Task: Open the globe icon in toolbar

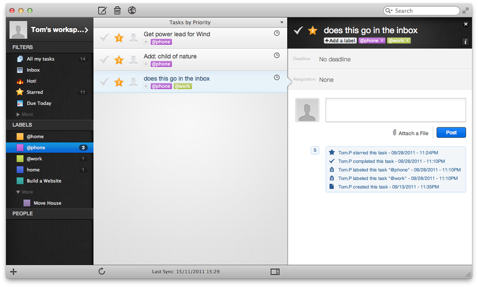Action: coord(132,10)
